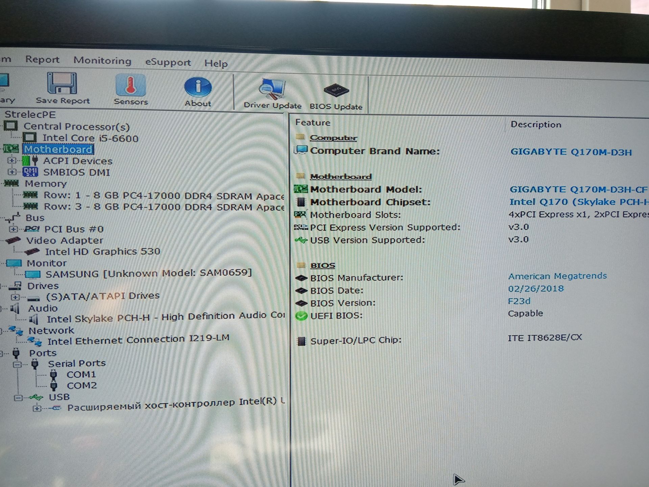Open the eSupport menu

(x=168, y=62)
